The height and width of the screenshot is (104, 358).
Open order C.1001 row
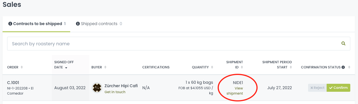(x=179, y=88)
